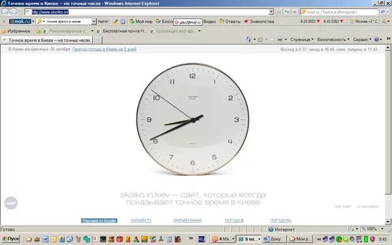The width and height of the screenshot is (392, 245).
Task: Expand the mail.ru logo dropdown arrow
Action: 33,22
